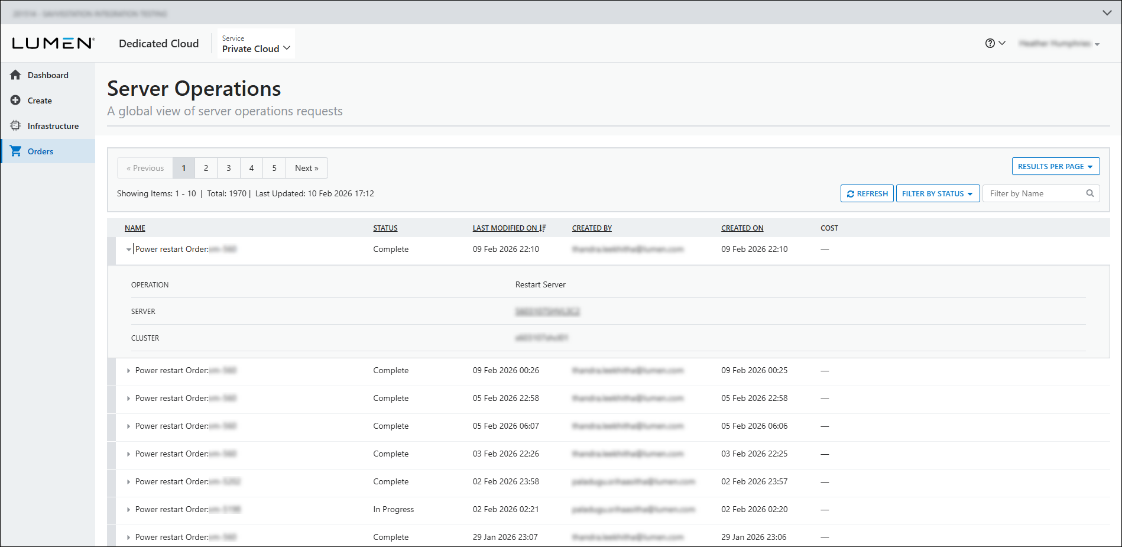The width and height of the screenshot is (1122, 547).
Task: Collapse the order modified 09 Feb 2026 22:10
Action: coord(128,250)
